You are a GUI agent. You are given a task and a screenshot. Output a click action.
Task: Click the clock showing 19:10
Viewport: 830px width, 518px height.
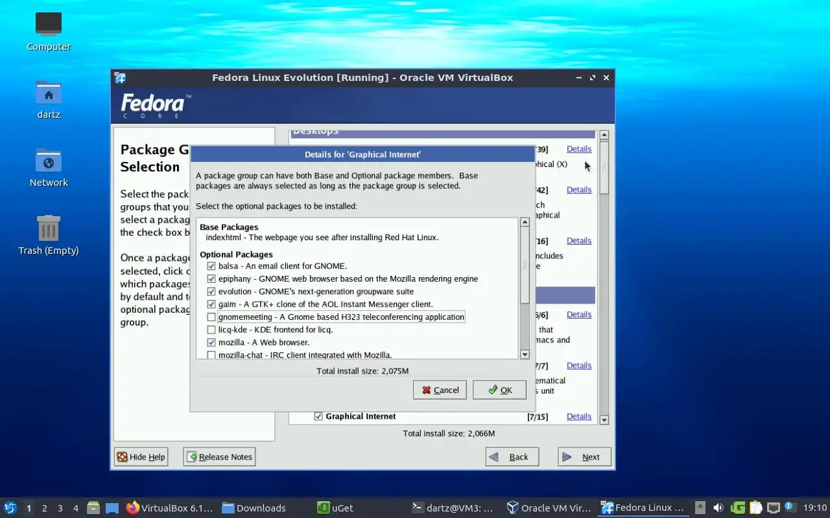[x=815, y=508]
